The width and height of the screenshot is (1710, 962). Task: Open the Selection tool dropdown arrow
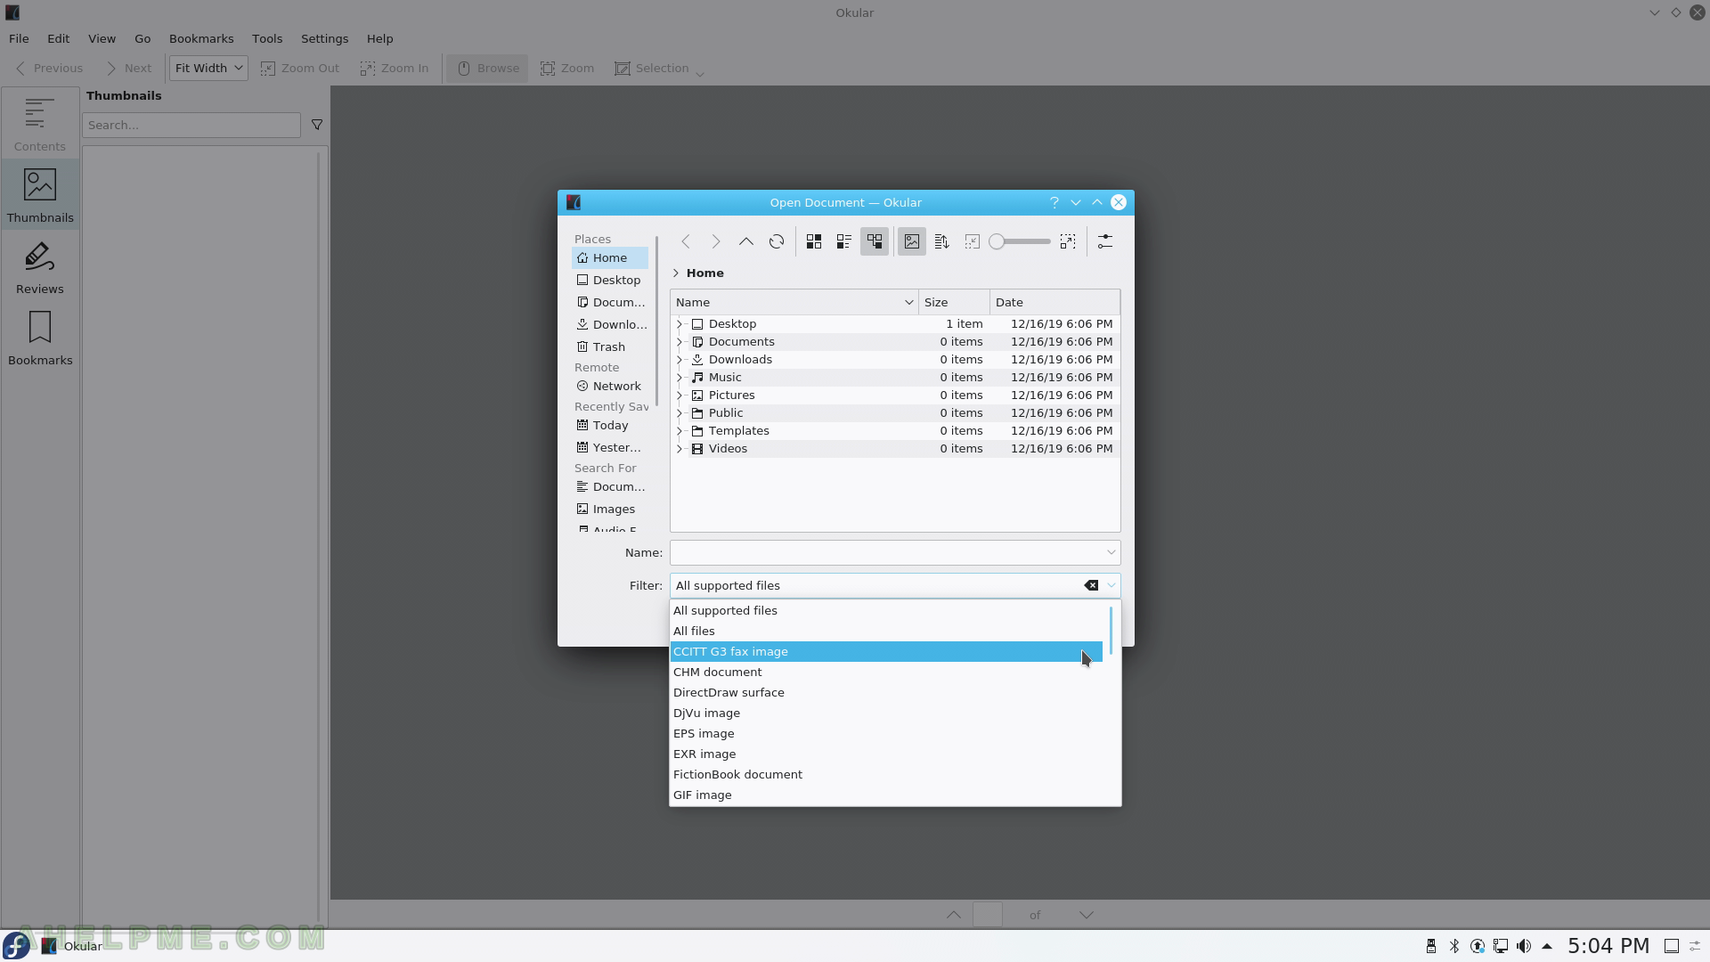700,73
